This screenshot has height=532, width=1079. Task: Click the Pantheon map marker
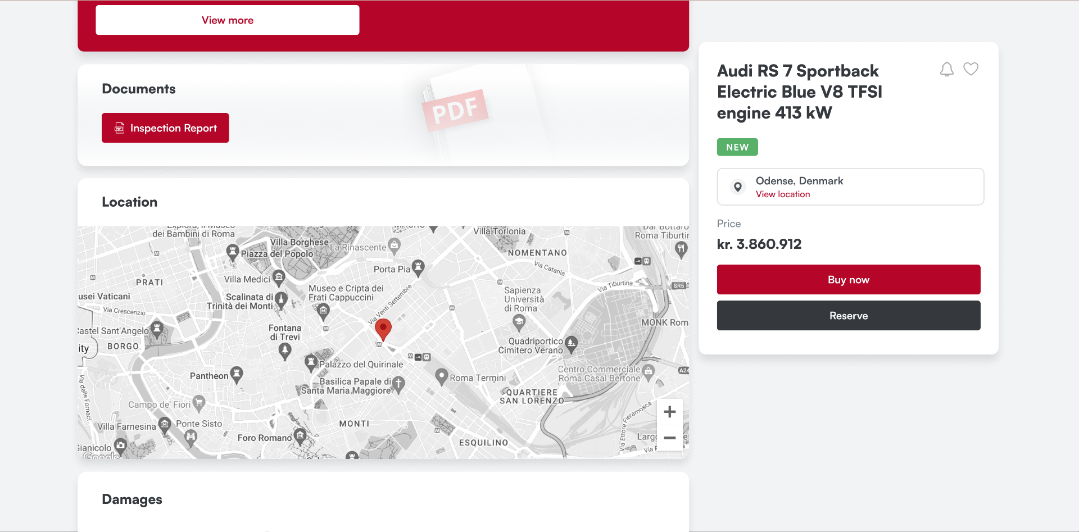(237, 375)
